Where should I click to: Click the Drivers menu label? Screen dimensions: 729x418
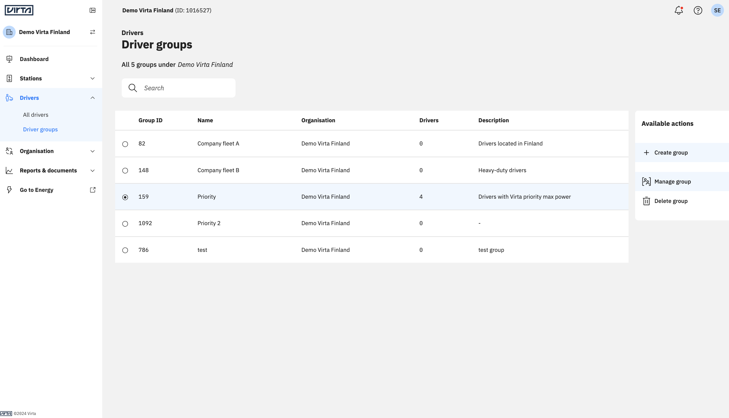click(29, 98)
